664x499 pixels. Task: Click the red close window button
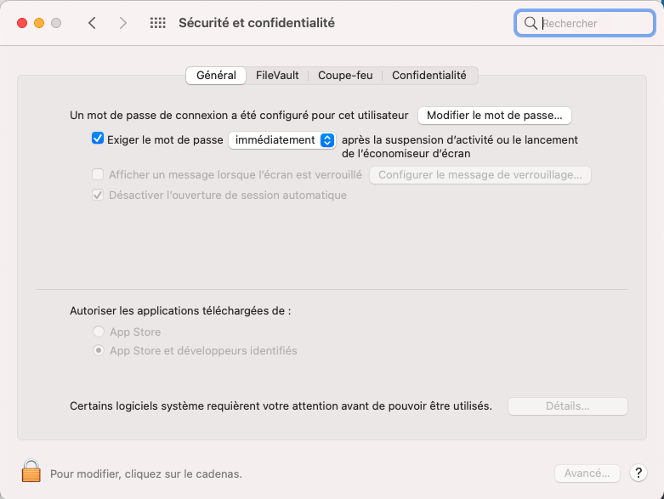click(x=22, y=23)
